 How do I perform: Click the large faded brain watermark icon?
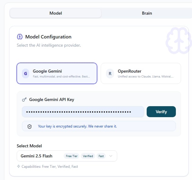(x=179, y=41)
